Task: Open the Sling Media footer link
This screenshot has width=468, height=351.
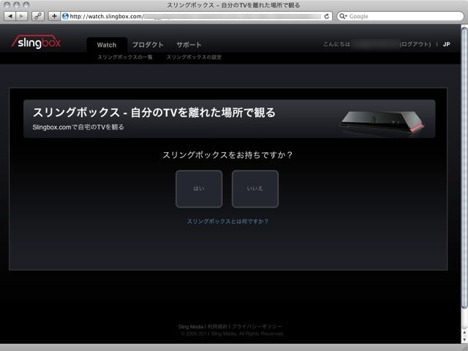Action: tap(190, 327)
